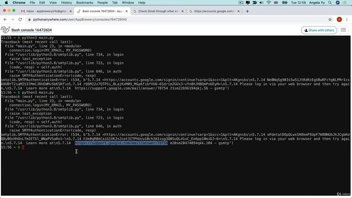Screen dimensions: 352x198
Task: Click highlighted support.google.com/mail/answer/78754 URL
Action: click(121, 143)
